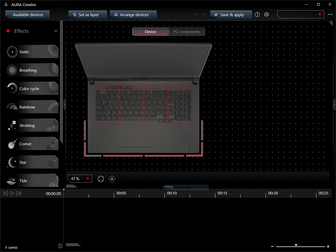Collapse the Effects panel chevron
This screenshot has width=336, height=252.
click(x=56, y=31)
